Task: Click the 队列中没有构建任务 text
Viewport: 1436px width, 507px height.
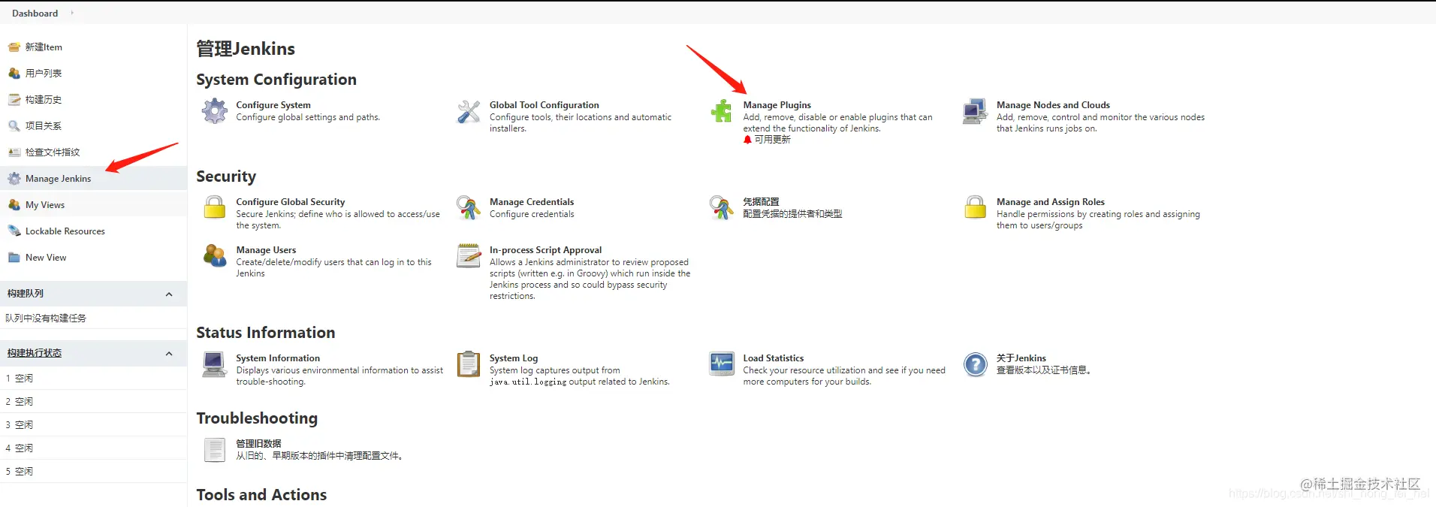Action: [x=46, y=318]
